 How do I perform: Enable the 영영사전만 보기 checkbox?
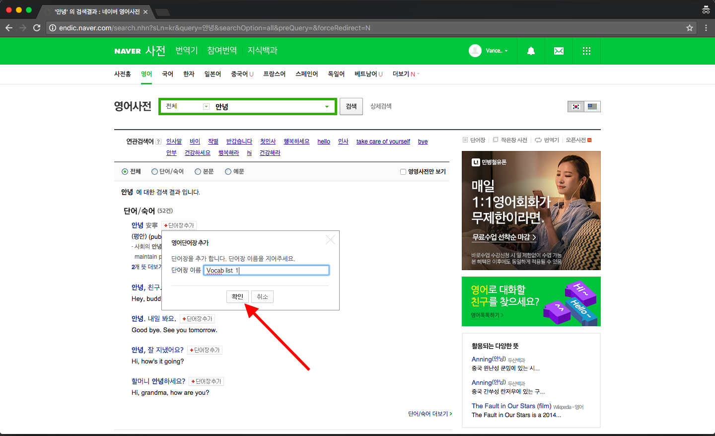click(x=403, y=172)
